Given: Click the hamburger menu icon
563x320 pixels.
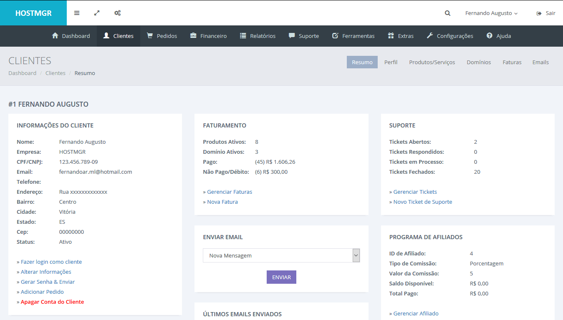Looking at the screenshot, I should click(77, 13).
